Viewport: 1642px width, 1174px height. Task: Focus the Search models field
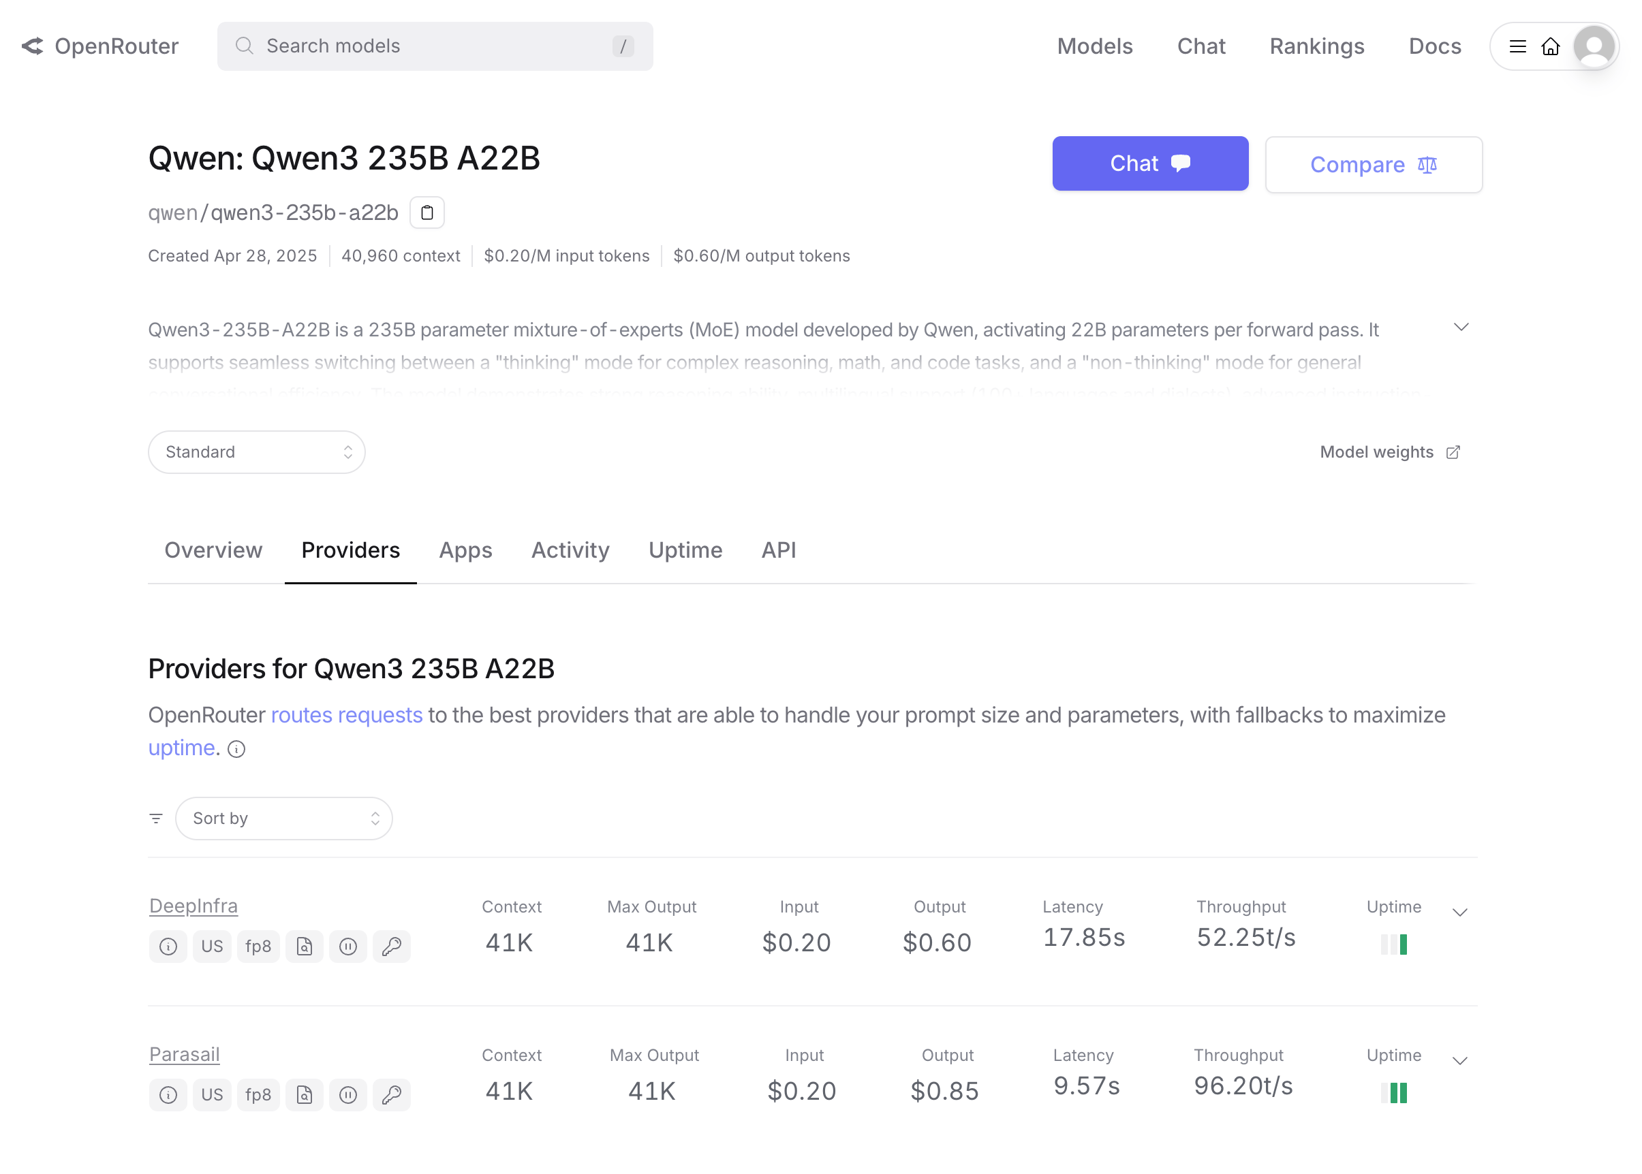434,46
